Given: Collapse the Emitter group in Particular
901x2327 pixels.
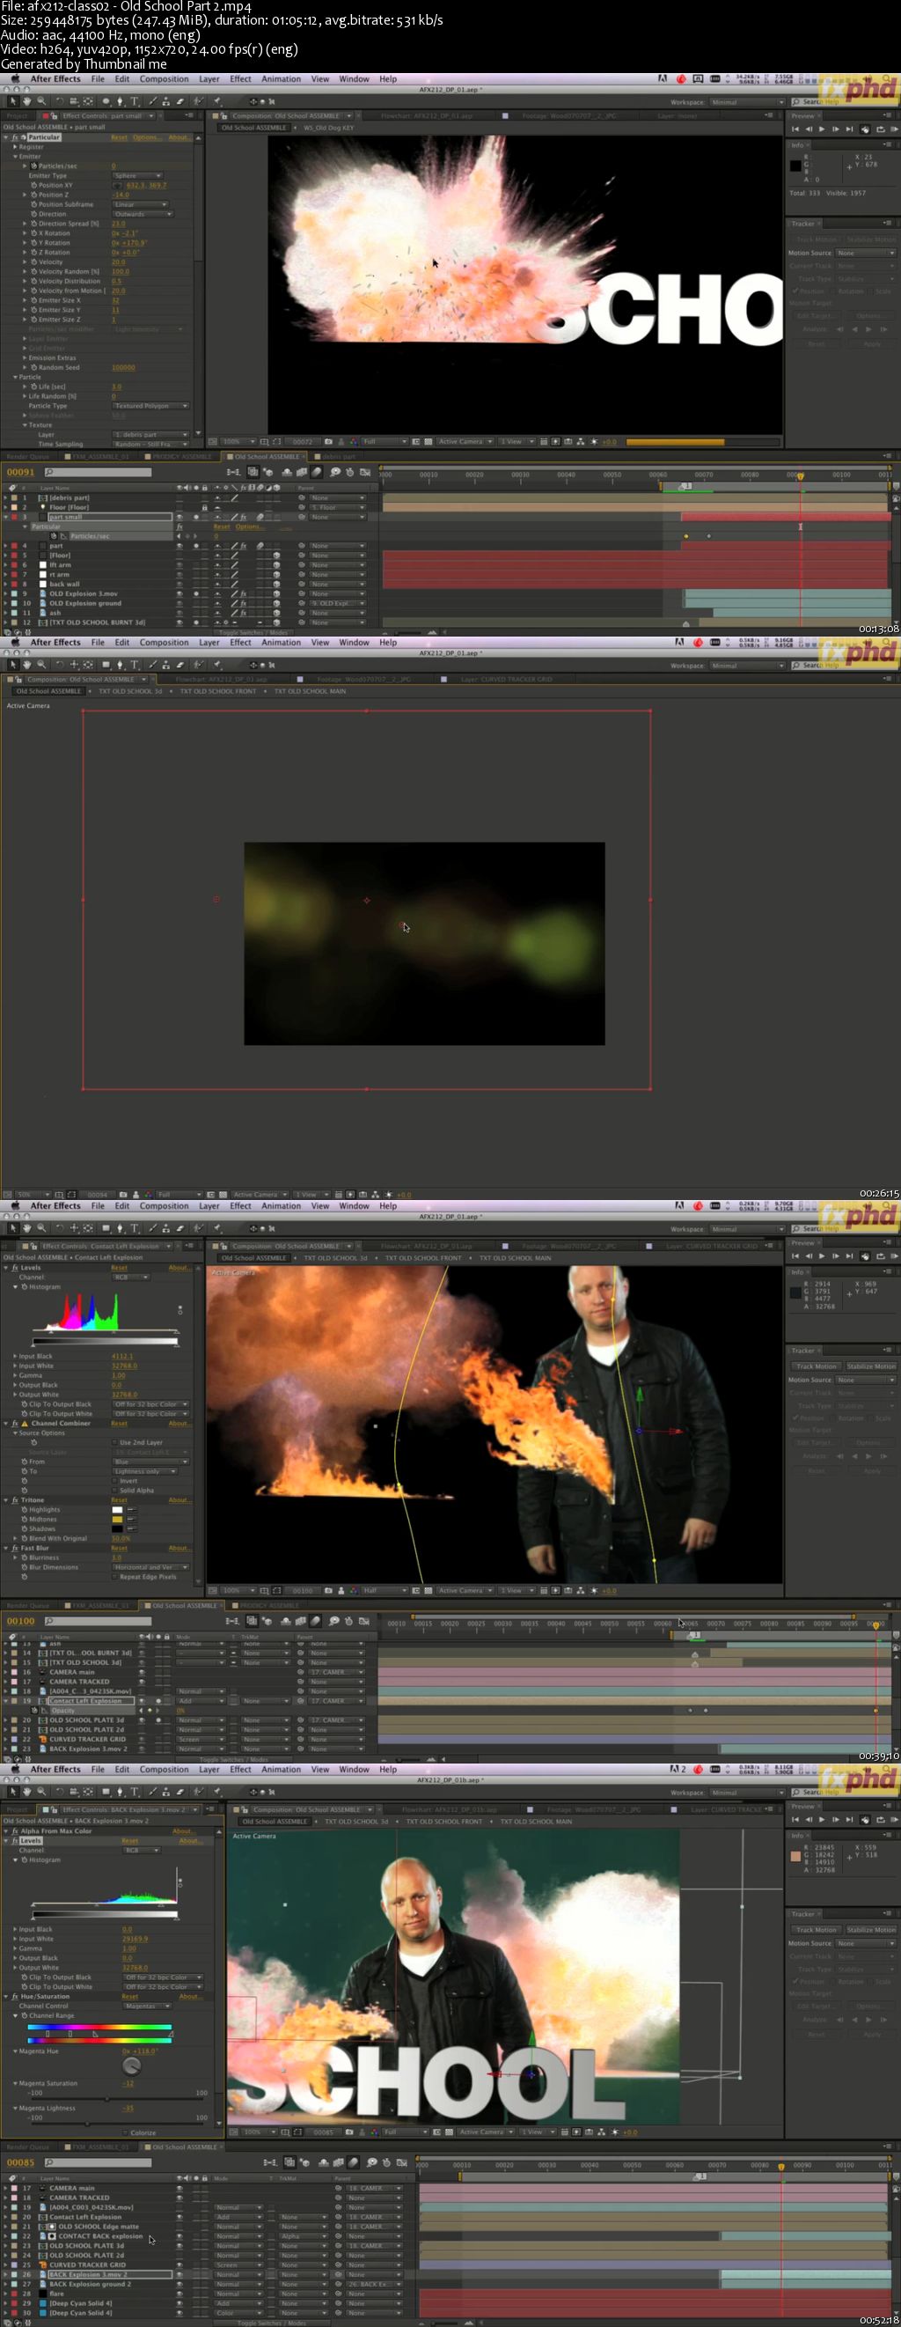Looking at the screenshot, I should (15, 156).
